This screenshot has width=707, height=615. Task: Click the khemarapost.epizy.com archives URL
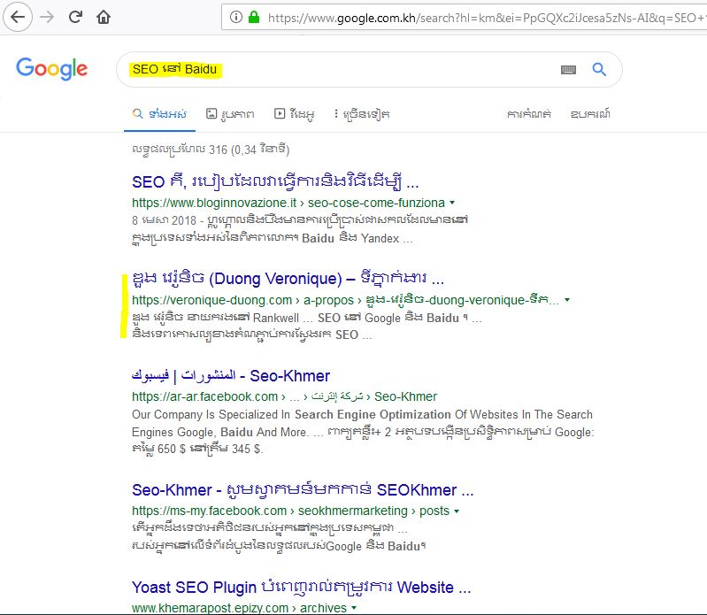click(239, 608)
